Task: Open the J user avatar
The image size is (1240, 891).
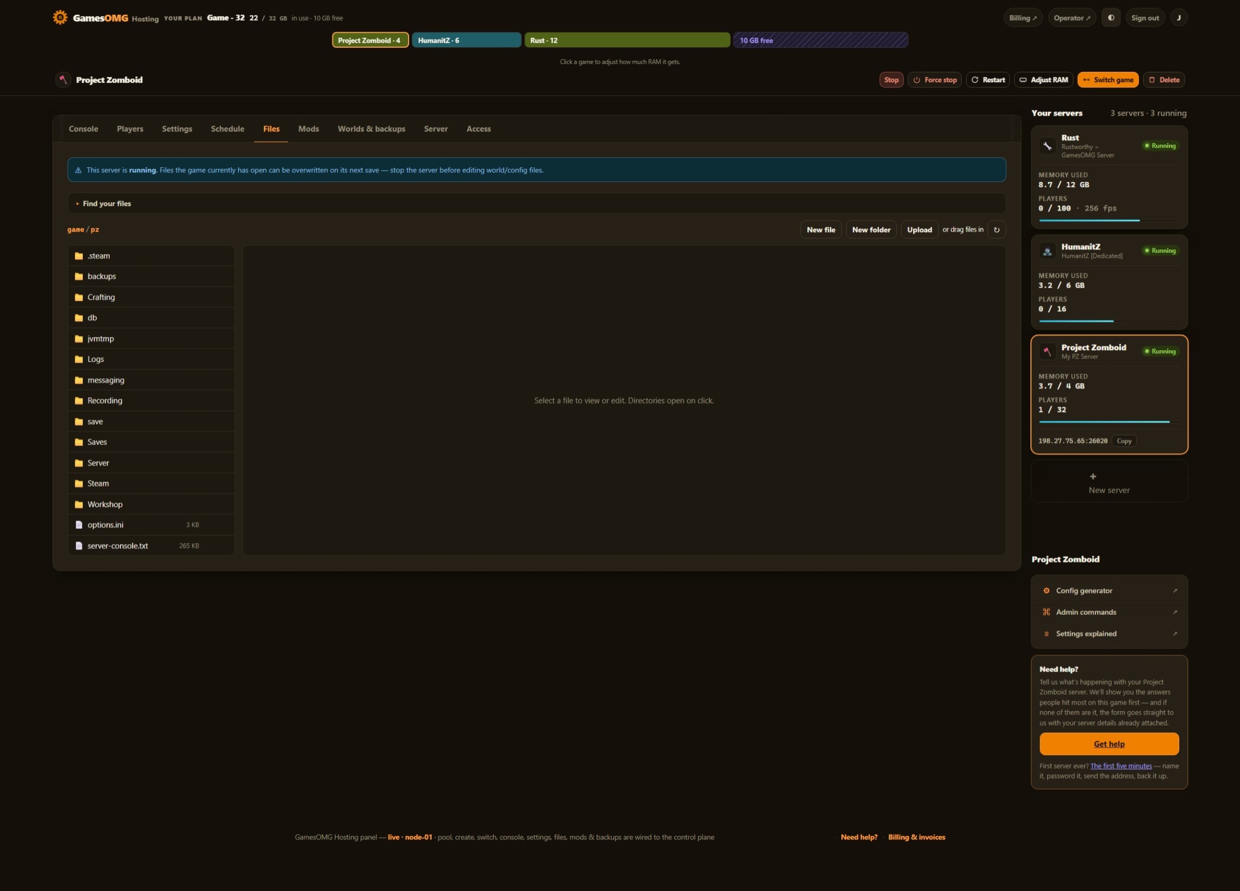Action: coord(1179,18)
